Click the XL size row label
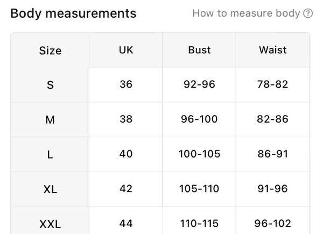 click(x=50, y=189)
